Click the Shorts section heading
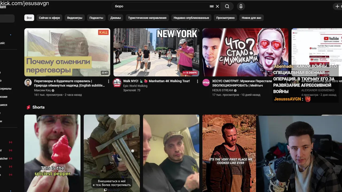The width and height of the screenshot is (342, 192). pos(38,107)
